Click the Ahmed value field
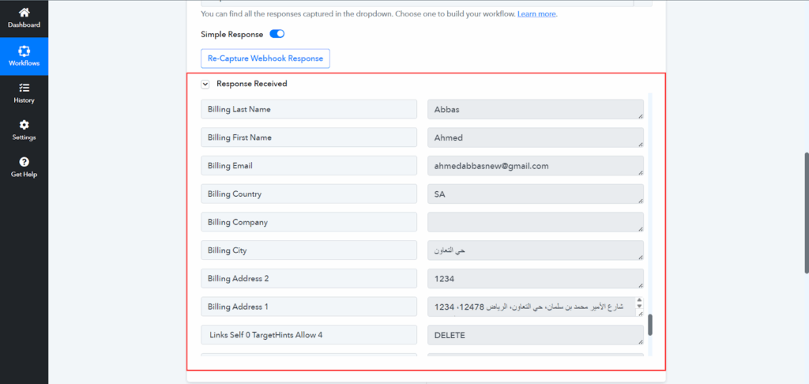Screen dimensions: 809x384 coord(536,137)
